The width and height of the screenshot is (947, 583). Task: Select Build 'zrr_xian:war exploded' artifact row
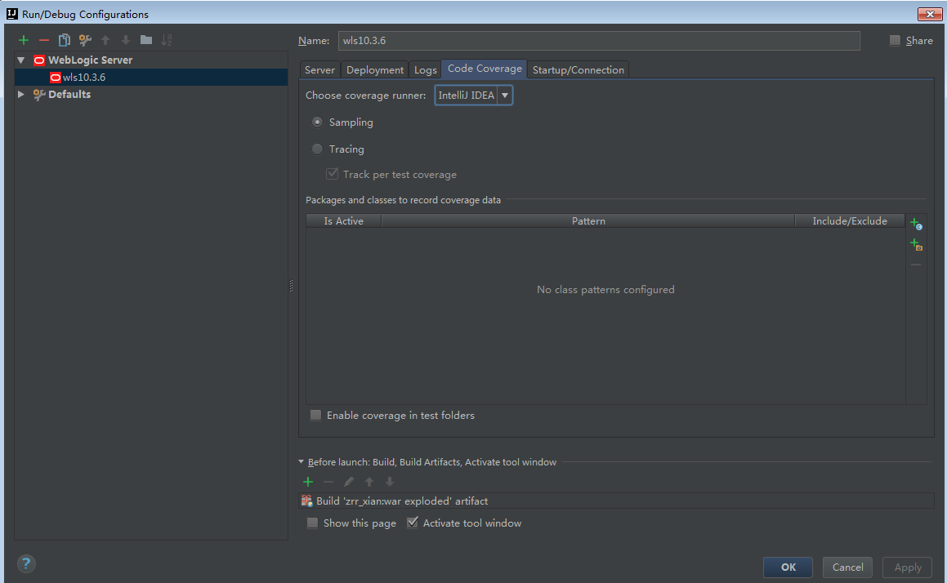click(x=616, y=501)
